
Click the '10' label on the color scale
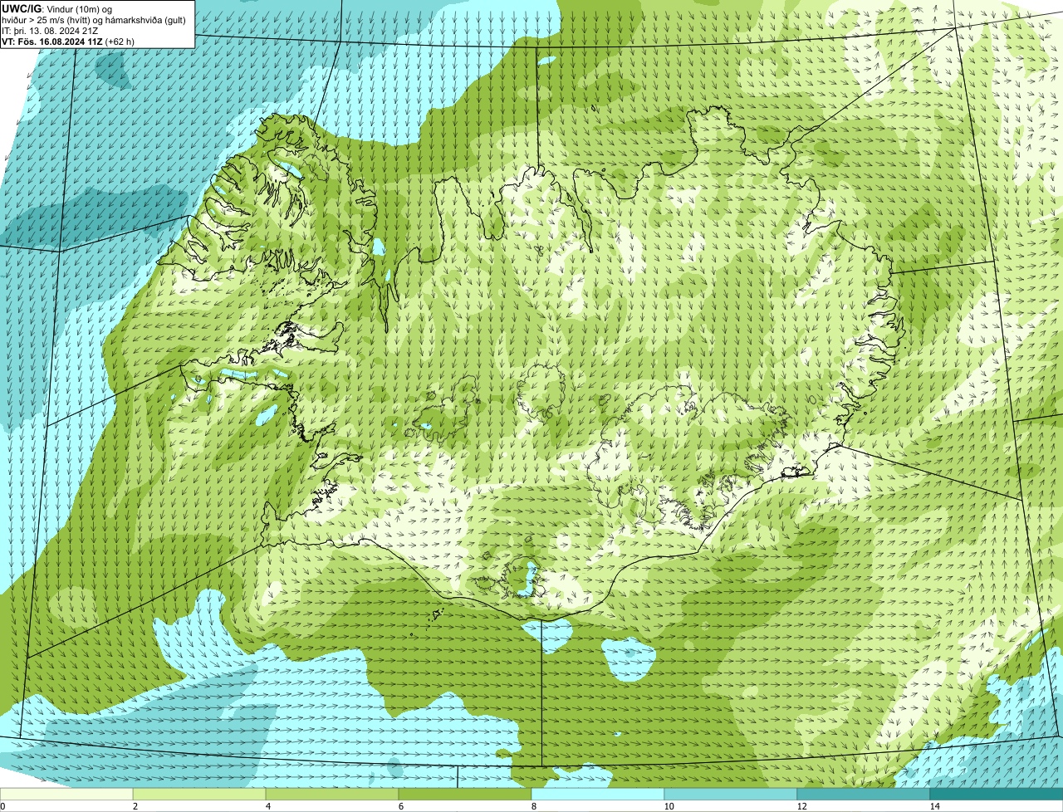coord(669,806)
